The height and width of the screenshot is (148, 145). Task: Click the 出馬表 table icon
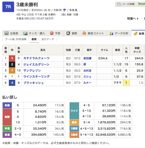coord(6,33)
